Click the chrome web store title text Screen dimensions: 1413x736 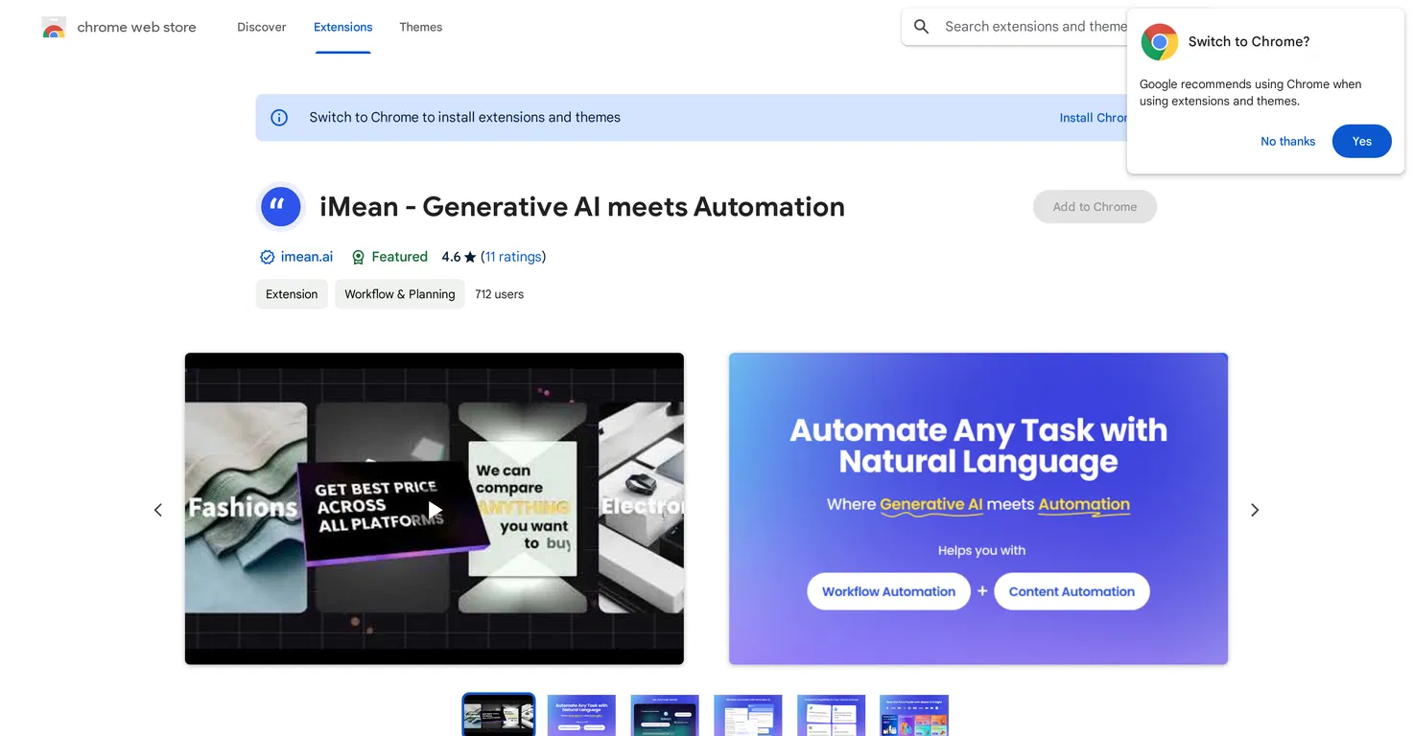pos(136,27)
